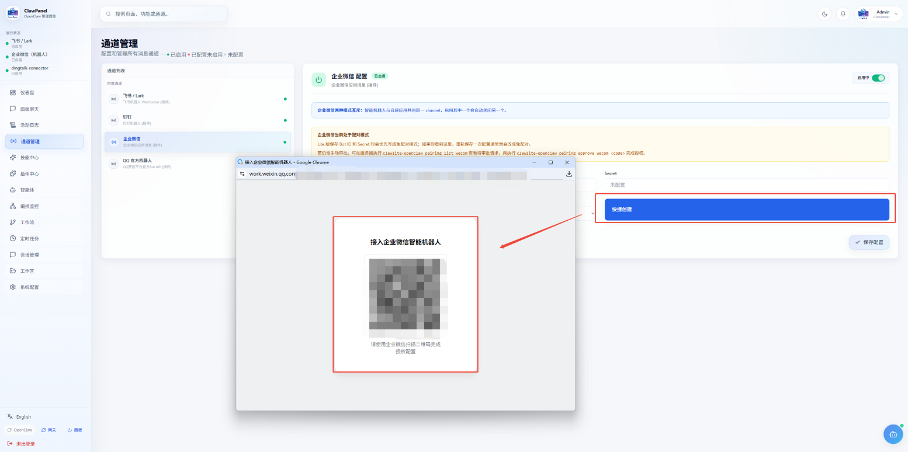Select the 钉钉 channel row
Viewport: 908px width, 452px height.
pos(197,120)
